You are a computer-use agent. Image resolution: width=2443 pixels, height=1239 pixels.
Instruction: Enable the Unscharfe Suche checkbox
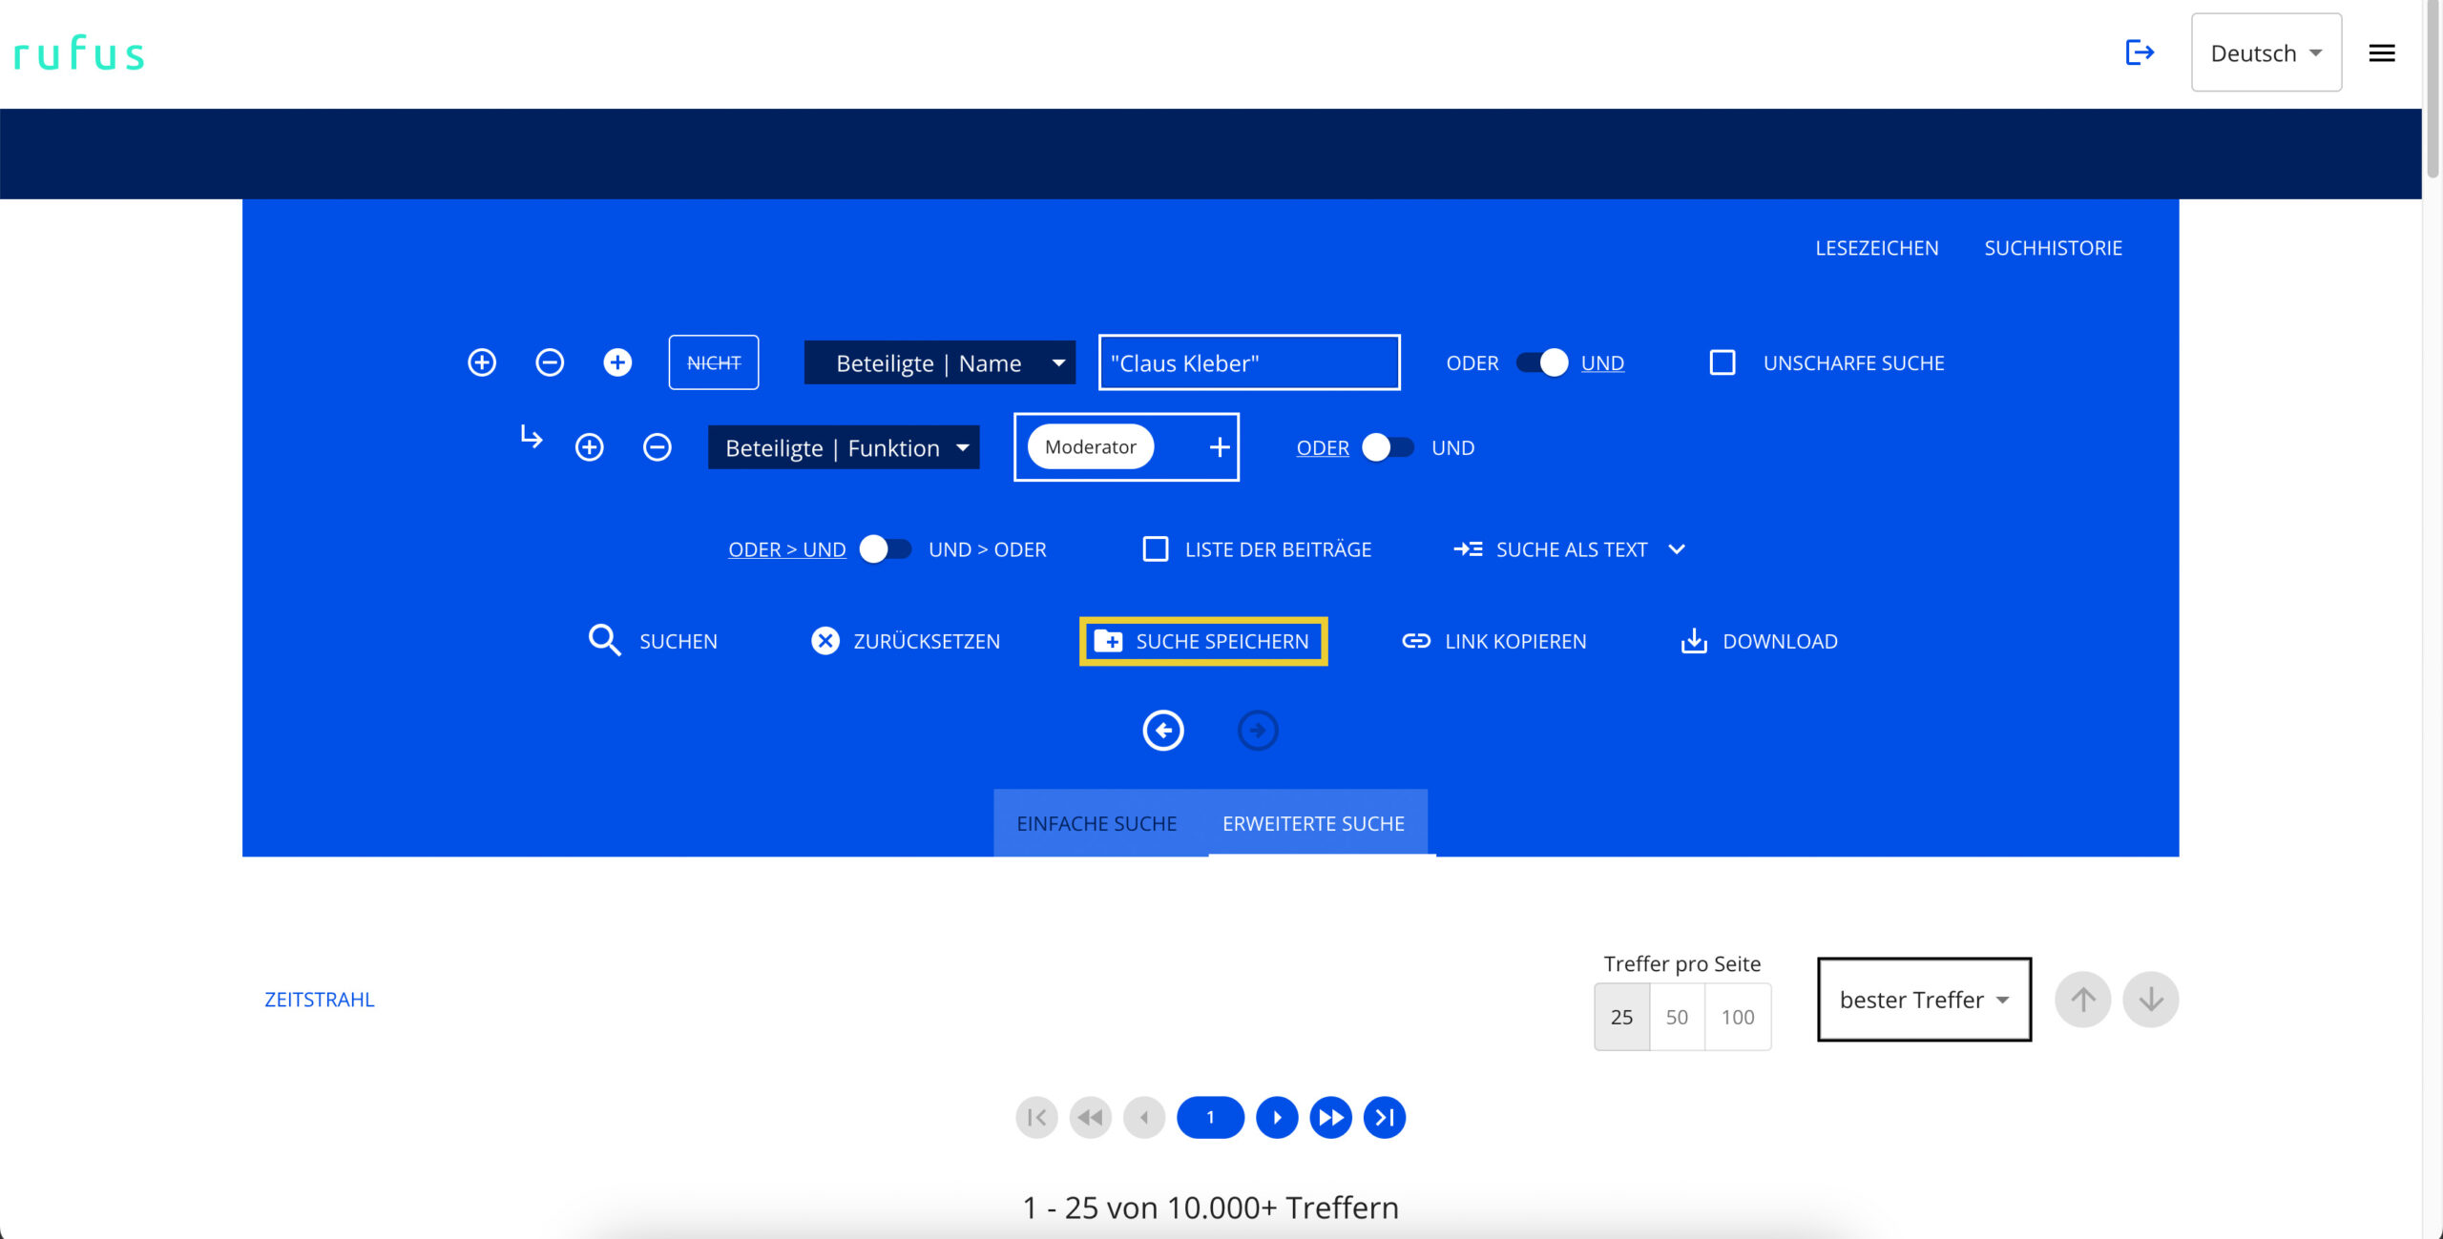click(1722, 362)
